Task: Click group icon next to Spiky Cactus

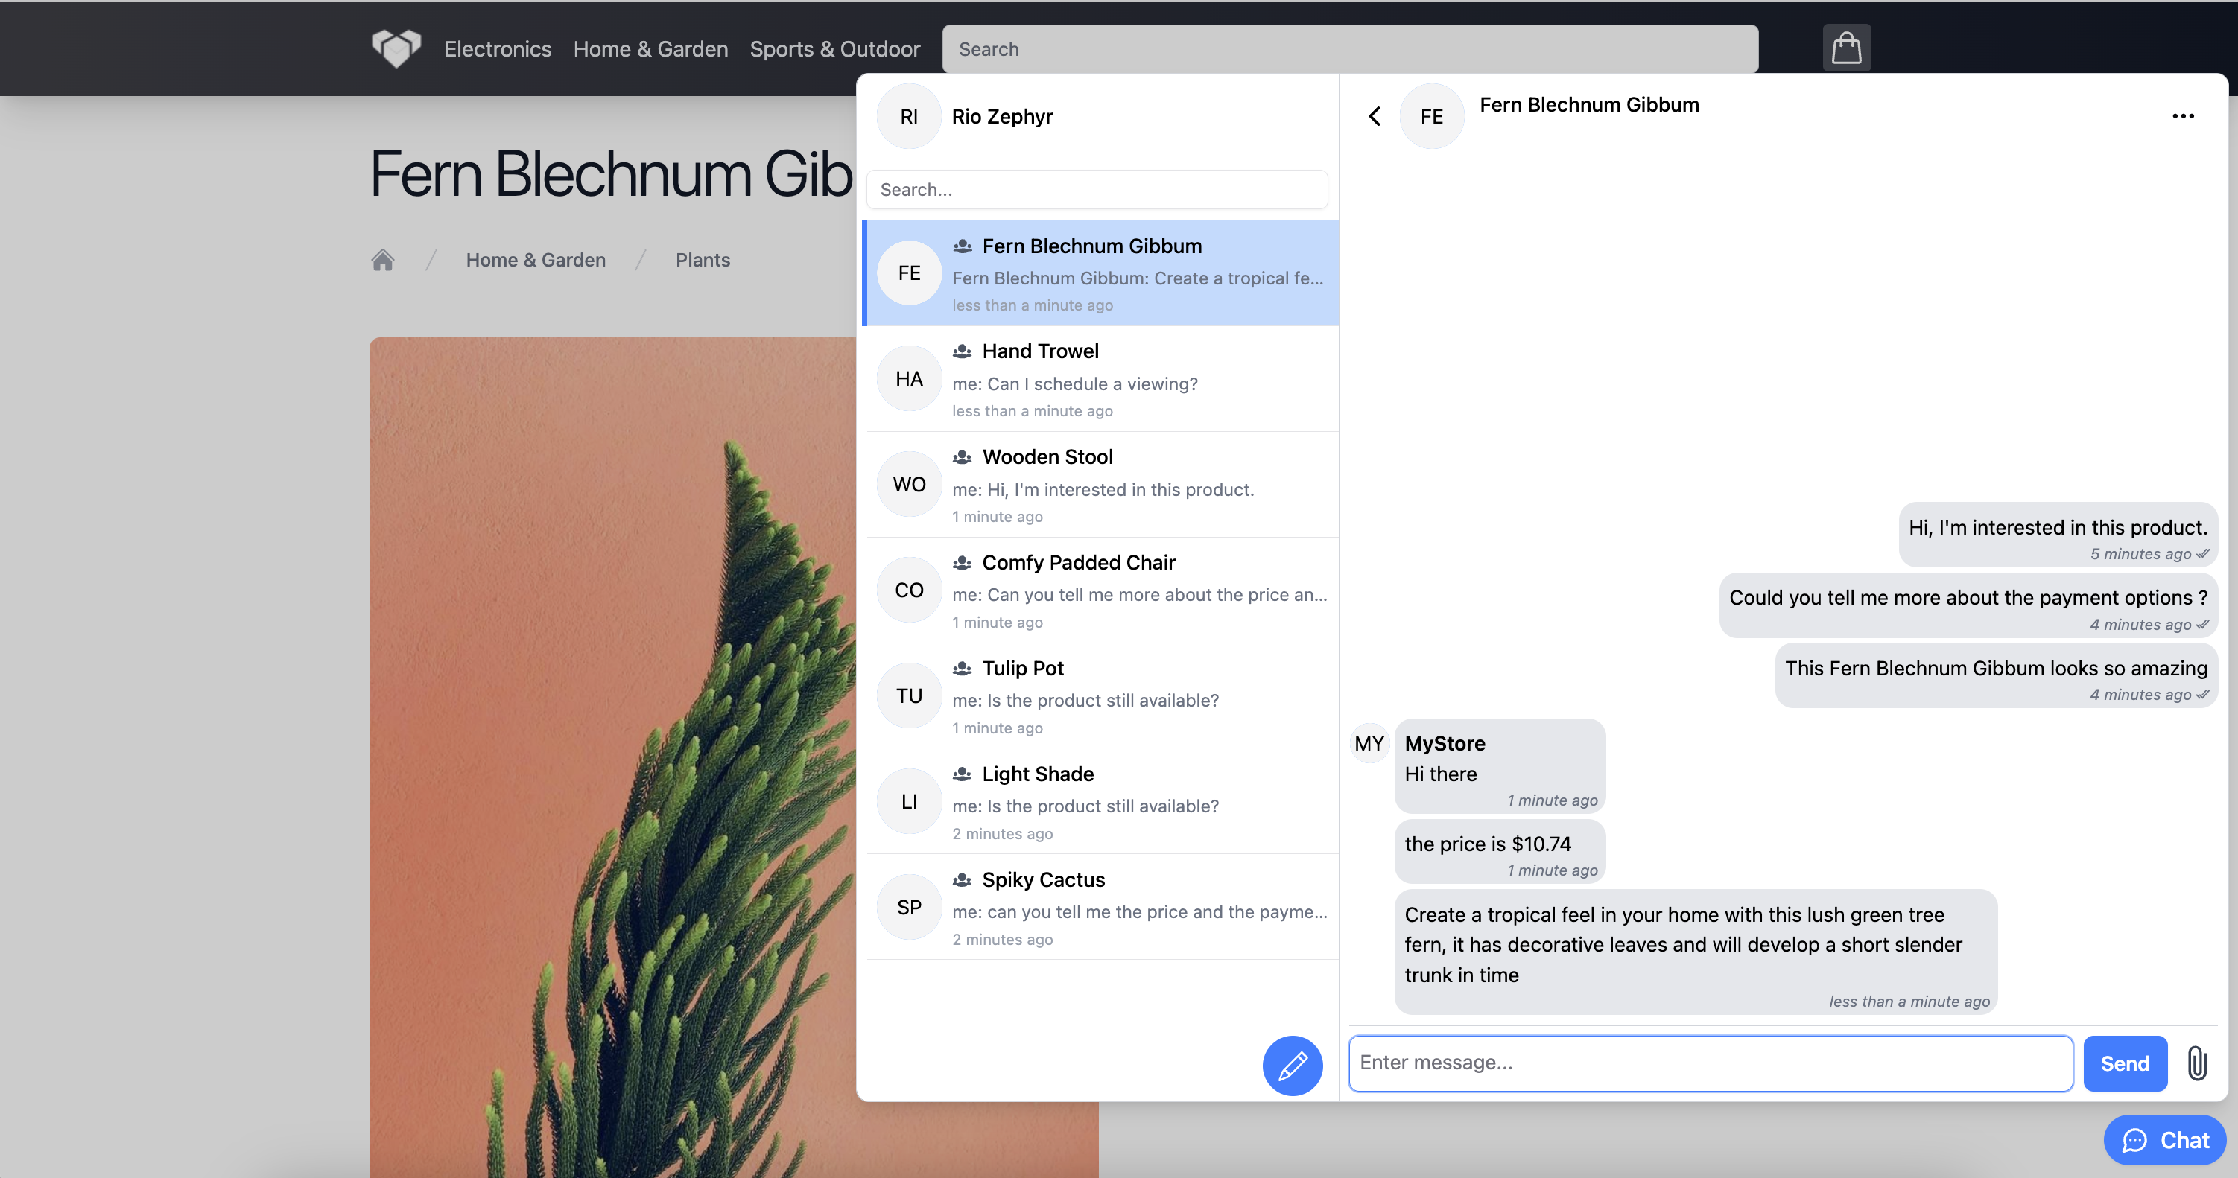Action: point(962,880)
